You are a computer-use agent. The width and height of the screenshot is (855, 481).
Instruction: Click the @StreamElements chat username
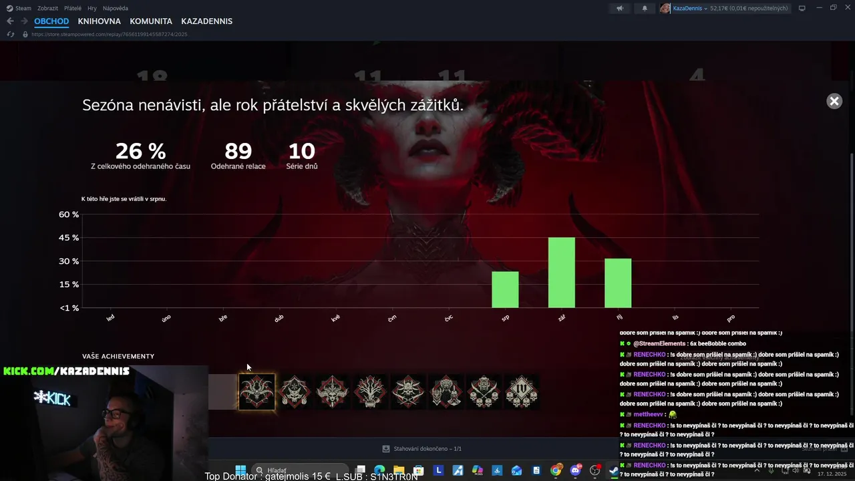tap(659, 343)
